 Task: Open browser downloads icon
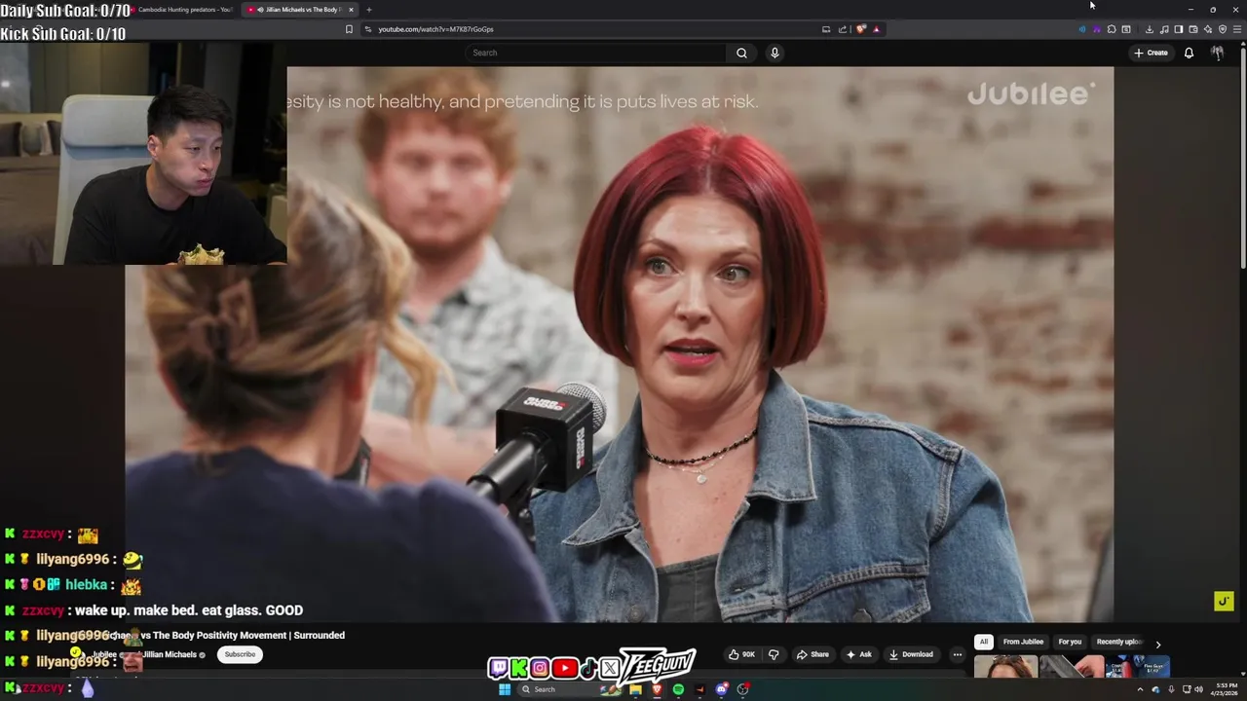1150,29
